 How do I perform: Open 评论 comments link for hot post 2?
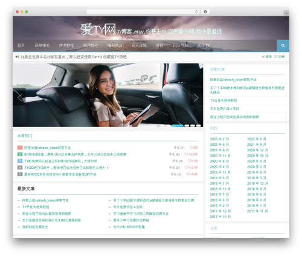[x=174, y=154]
